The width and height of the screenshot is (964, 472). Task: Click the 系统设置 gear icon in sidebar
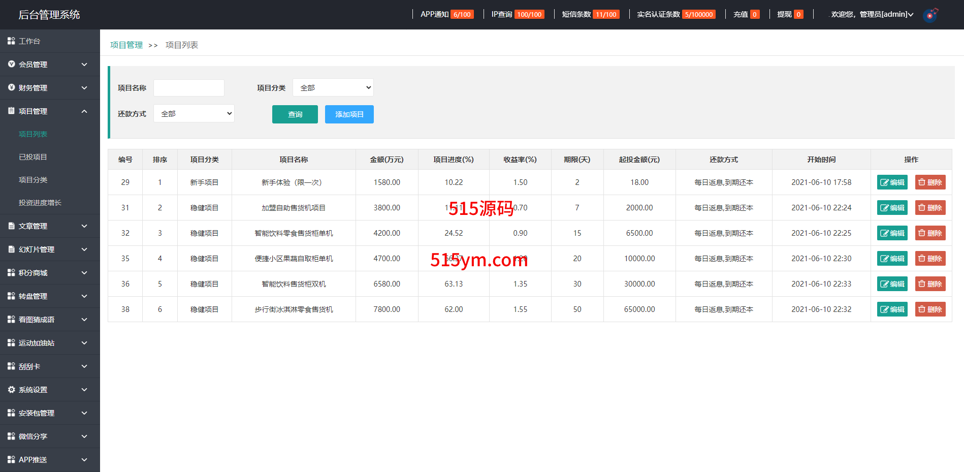(x=11, y=390)
